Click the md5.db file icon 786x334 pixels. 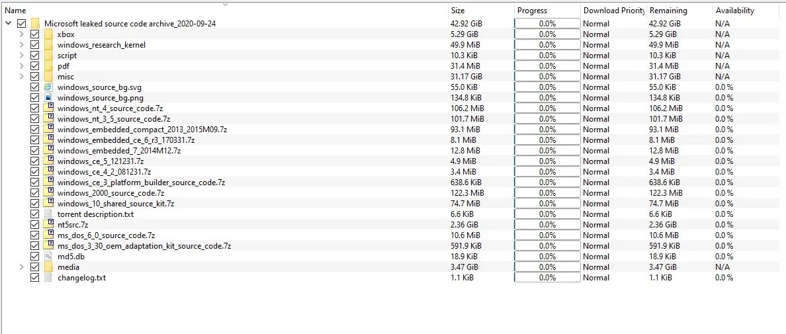[x=48, y=257]
